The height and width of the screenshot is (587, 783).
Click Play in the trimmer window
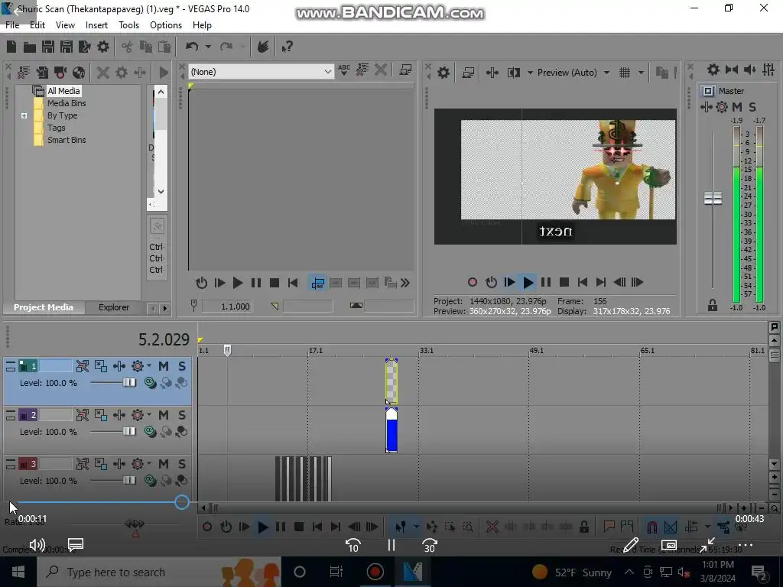(238, 283)
